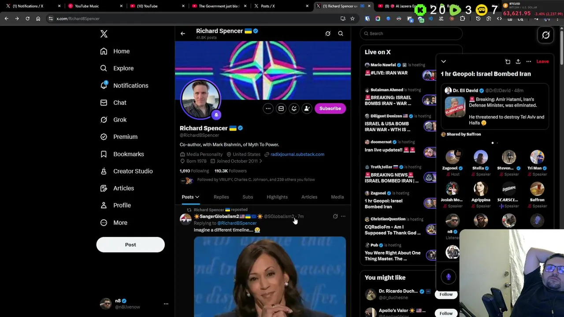Subscribe to Richard Spencer

[330, 108]
